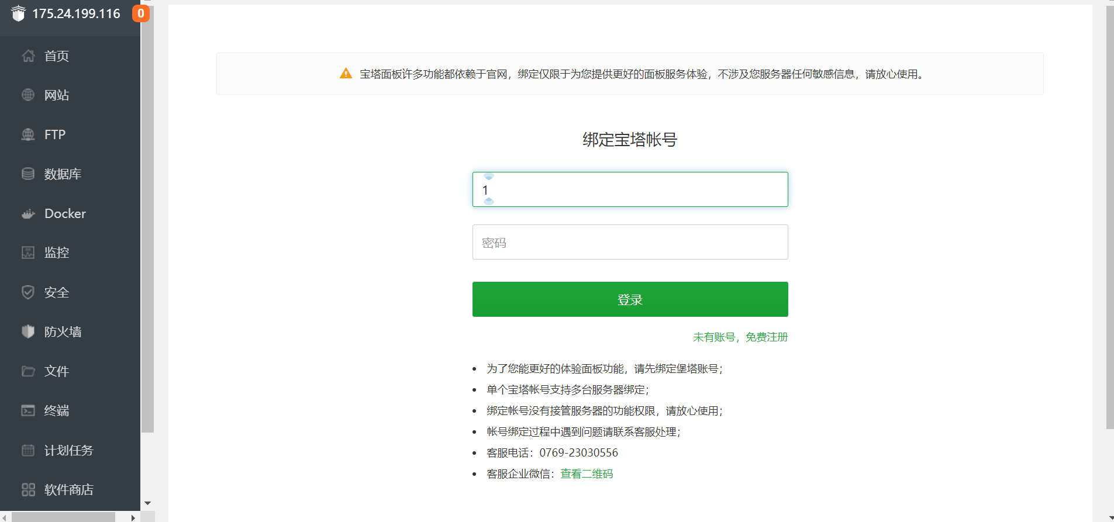Click the database icon beside 数据库
Image resolution: width=1114 pixels, height=522 pixels.
(28, 174)
